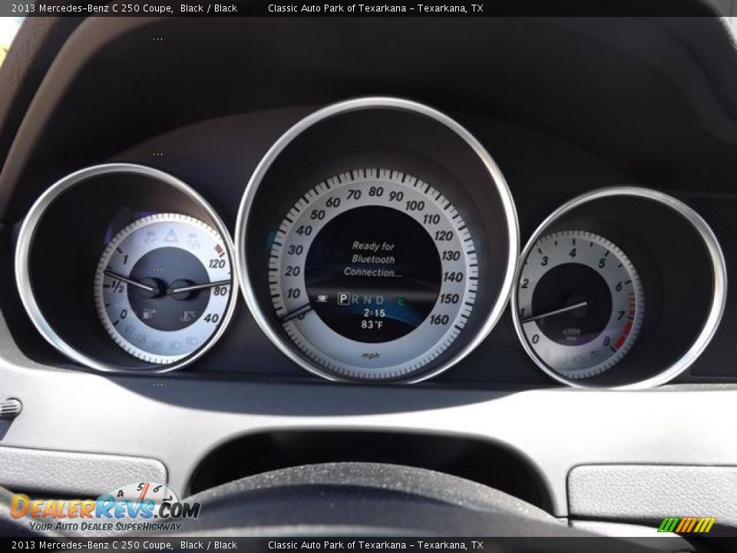This screenshot has width=737, height=553.
Task: Toggle the highlighted P park indicator
Action: click(x=344, y=300)
